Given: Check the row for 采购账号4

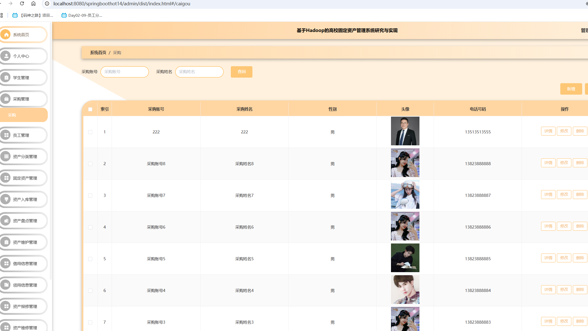Looking at the screenshot, I should click(x=90, y=291).
